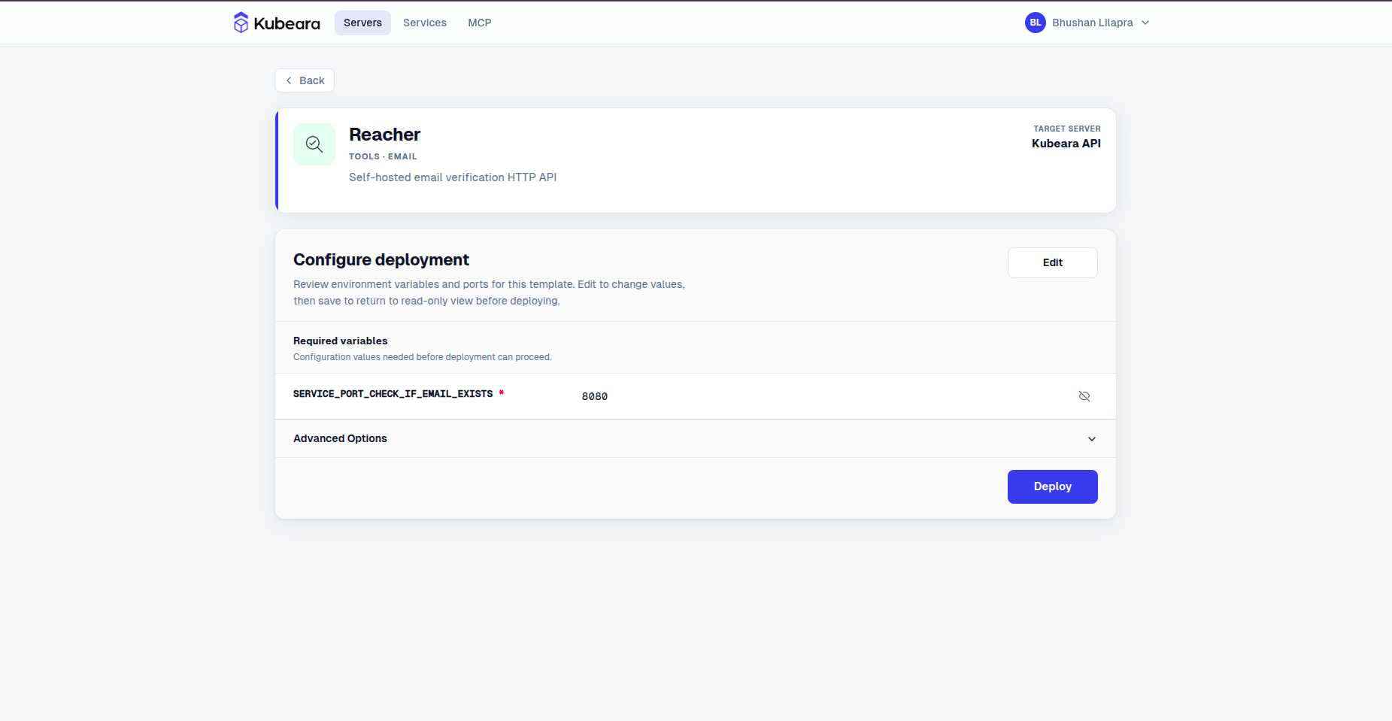Click the SERVICE_PORT_CHECK_IF_EMAIL_EXISTS variable name
1392x721 pixels.
coord(393,394)
